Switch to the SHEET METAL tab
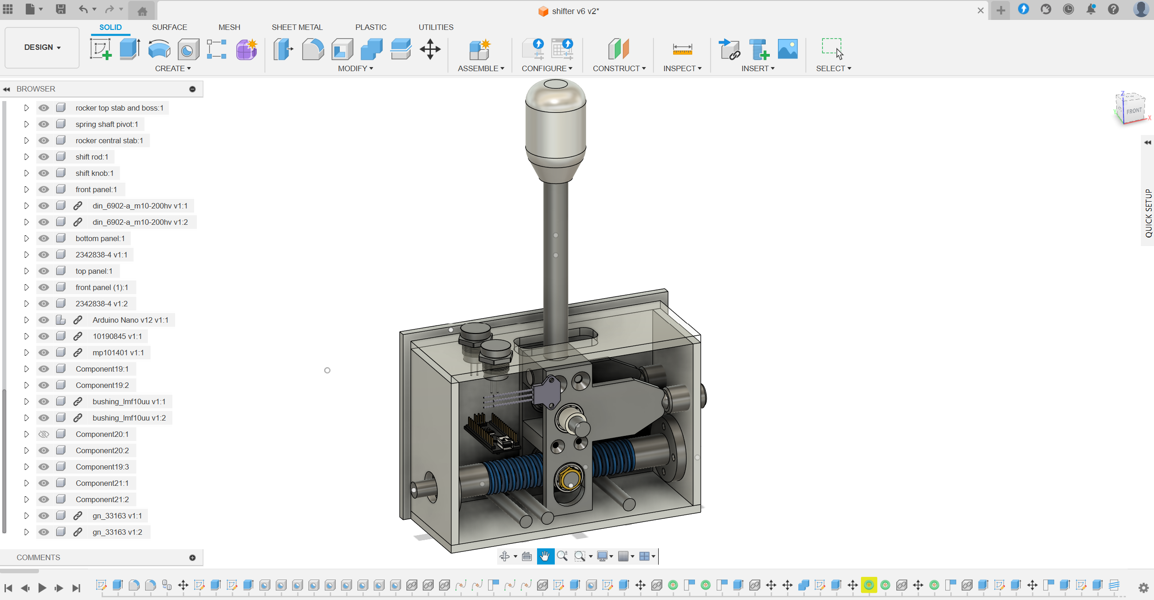Image resolution: width=1154 pixels, height=600 pixels. tap(297, 27)
